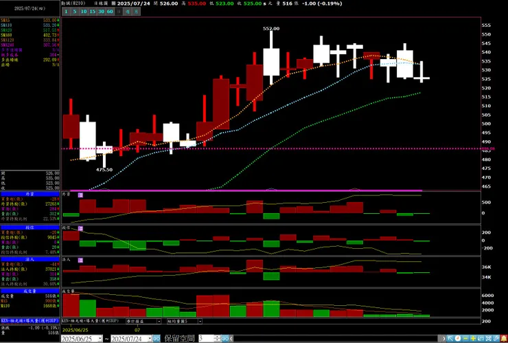Click the cursor arrow icon in bottom toolbar
Image resolution: width=508 pixels, height=343 pixels.
point(450,339)
